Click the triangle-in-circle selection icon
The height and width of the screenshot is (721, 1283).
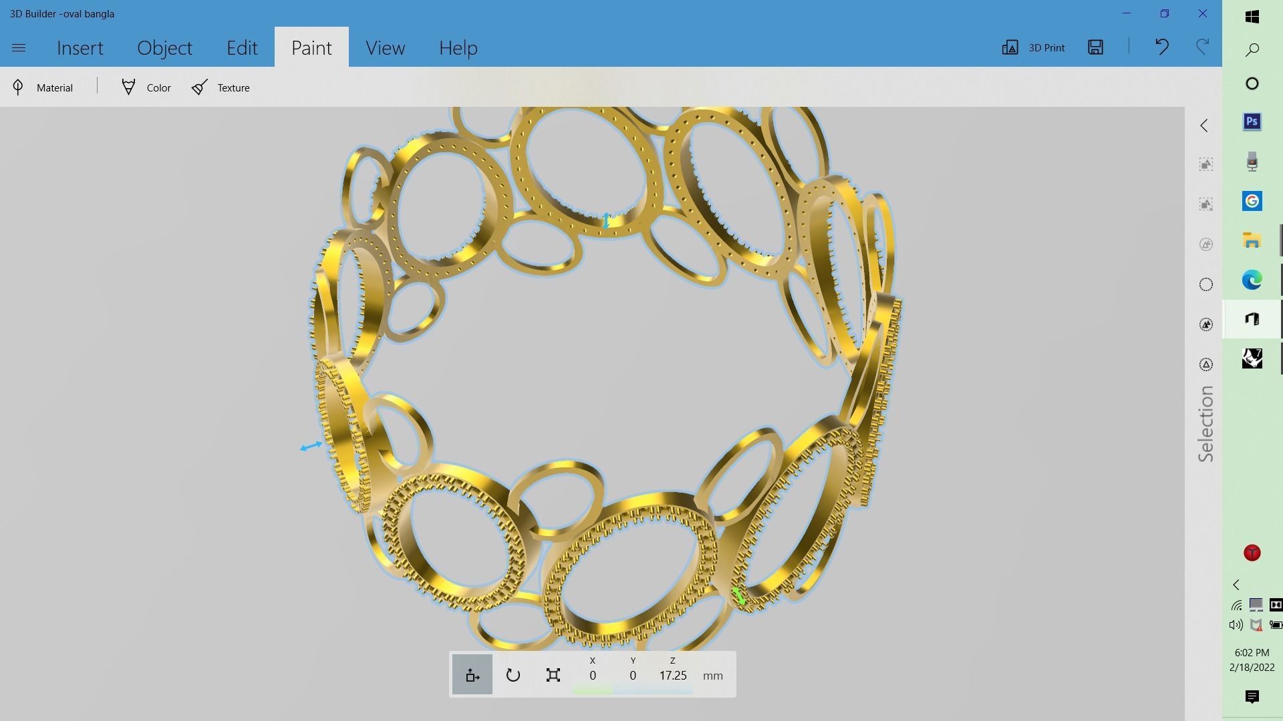coord(1205,365)
